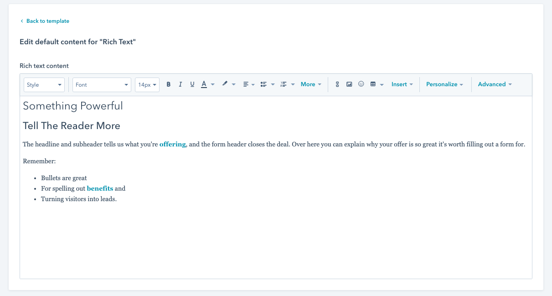Image resolution: width=552 pixels, height=296 pixels.
Task: Insert a link
Action: pyautogui.click(x=337, y=84)
